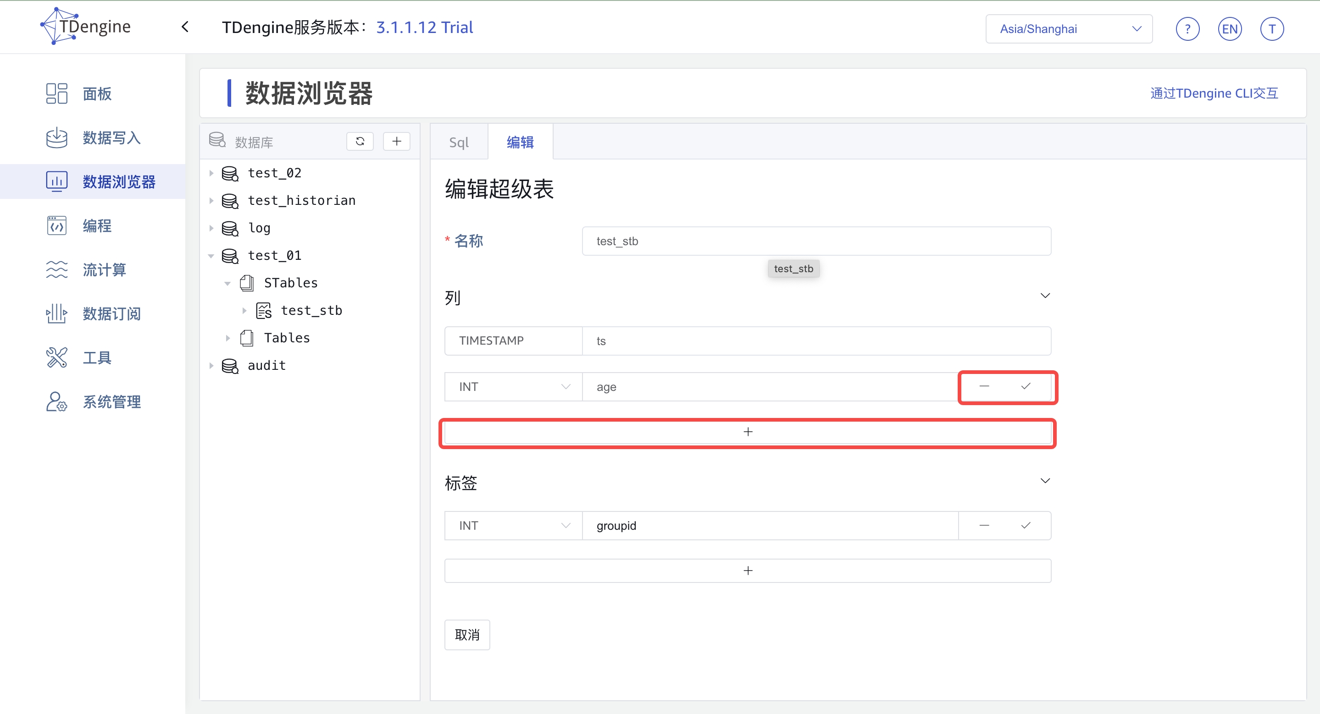The height and width of the screenshot is (714, 1320).
Task: Click the add database plus icon
Action: coord(397,141)
